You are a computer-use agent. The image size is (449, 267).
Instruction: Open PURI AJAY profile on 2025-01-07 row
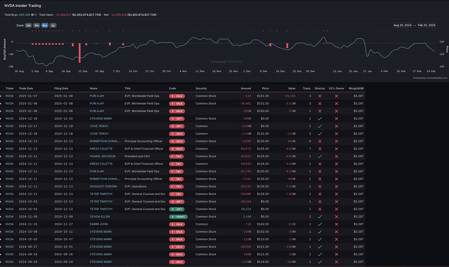pyautogui.click(x=97, y=96)
